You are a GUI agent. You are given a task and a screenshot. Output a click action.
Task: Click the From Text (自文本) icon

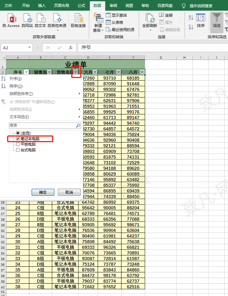(40, 20)
